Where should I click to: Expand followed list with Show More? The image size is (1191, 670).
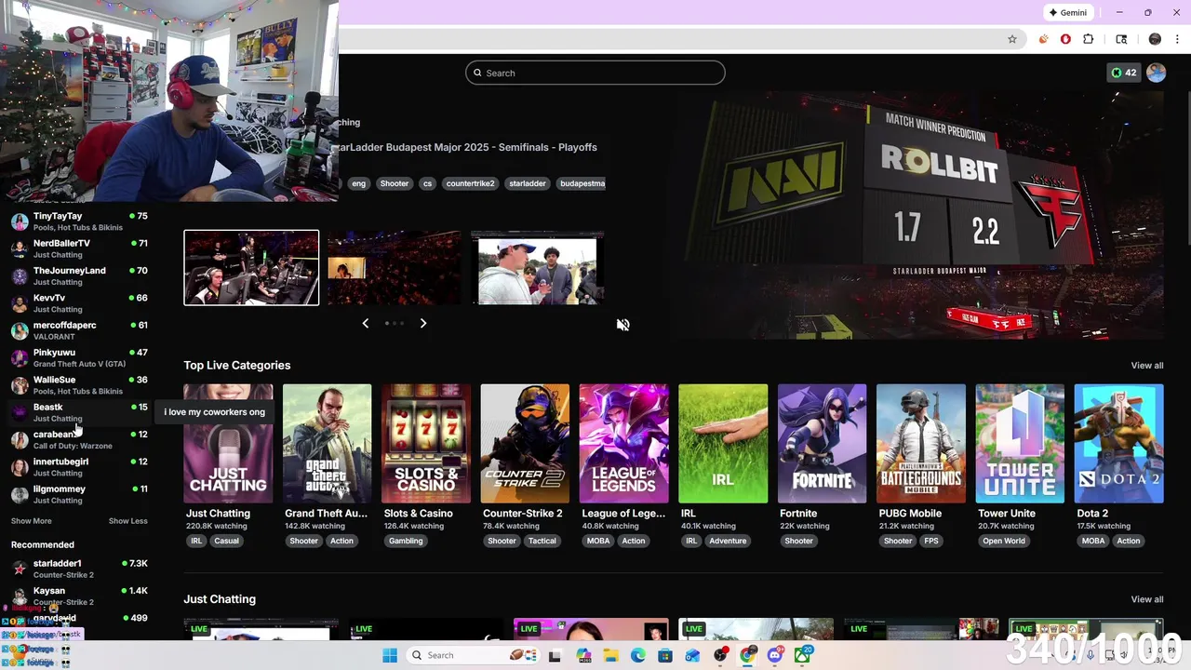(x=32, y=521)
